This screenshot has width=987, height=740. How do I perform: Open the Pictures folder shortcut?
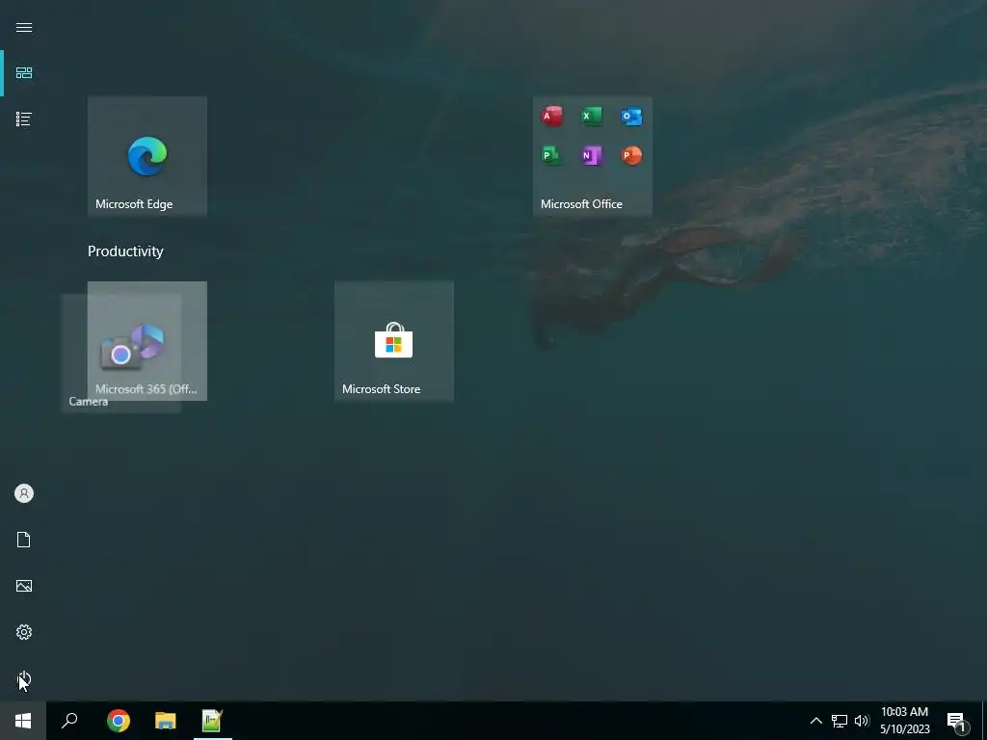click(x=24, y=586)
